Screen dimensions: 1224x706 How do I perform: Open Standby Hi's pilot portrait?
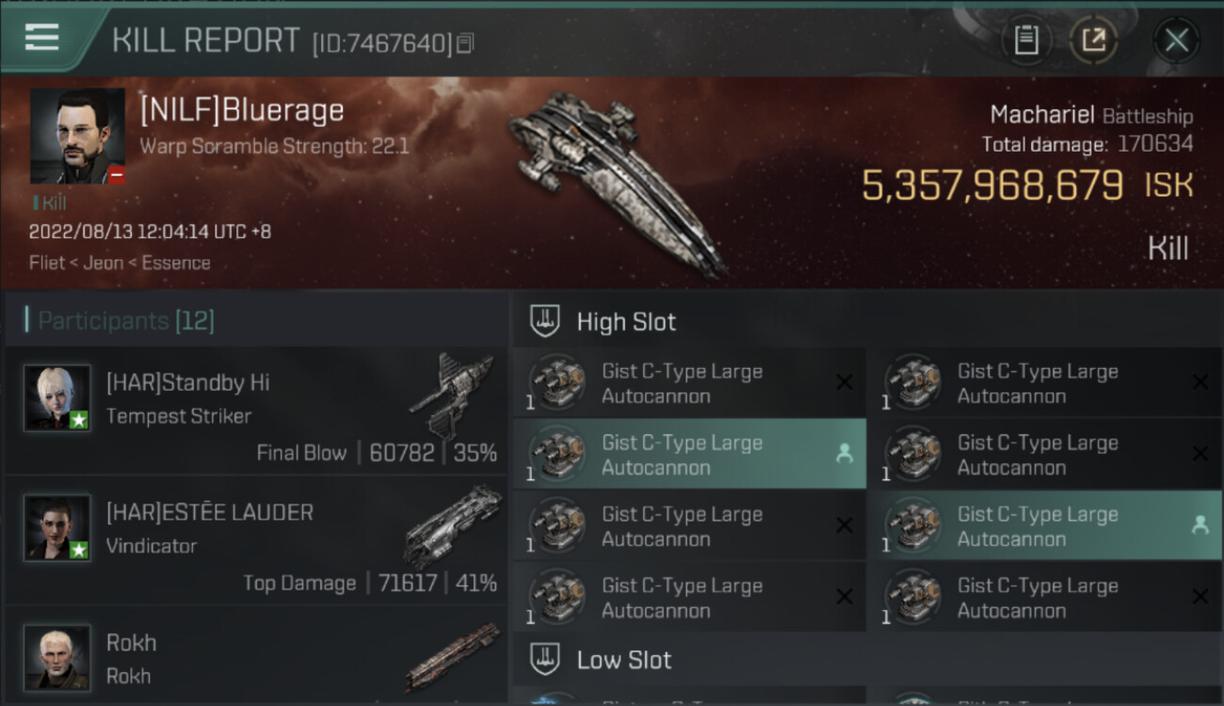57,398
